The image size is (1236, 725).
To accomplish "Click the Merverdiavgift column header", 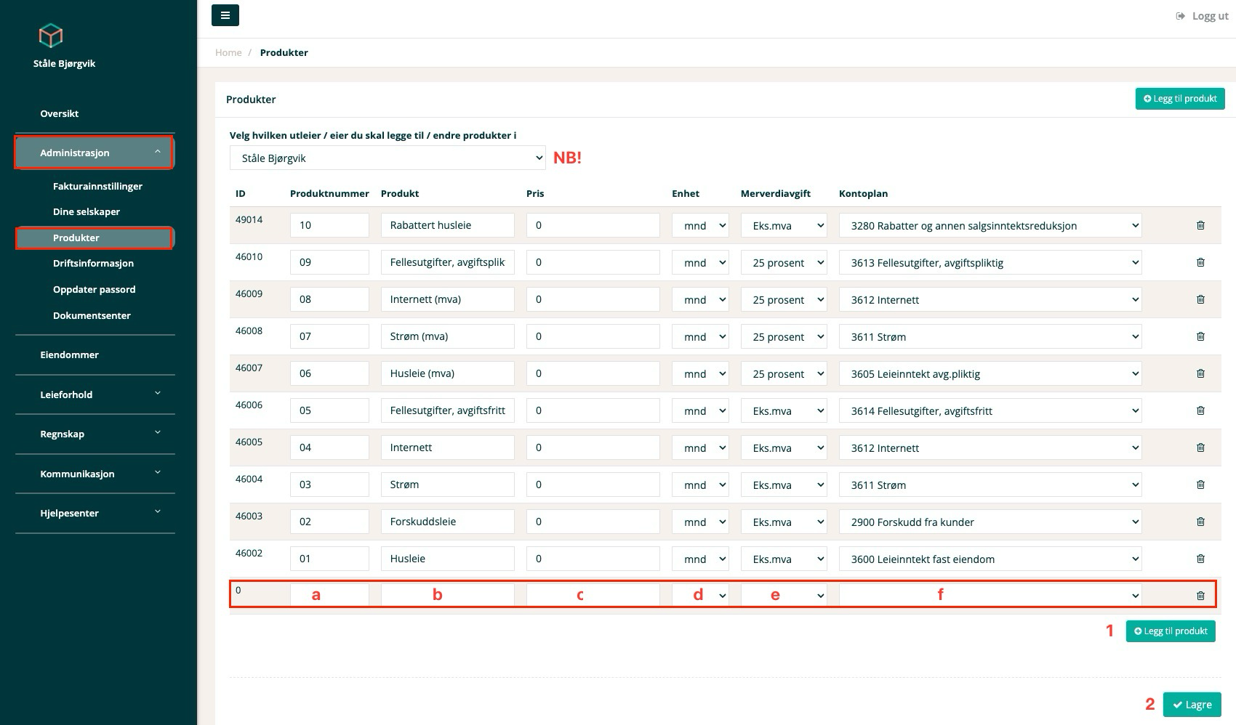I will (775, 193).
